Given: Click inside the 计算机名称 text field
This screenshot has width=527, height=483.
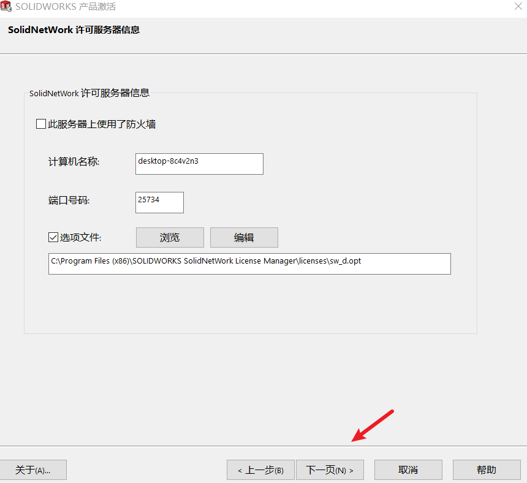Looking at the screenshot, I should click(x=199, y=164).
